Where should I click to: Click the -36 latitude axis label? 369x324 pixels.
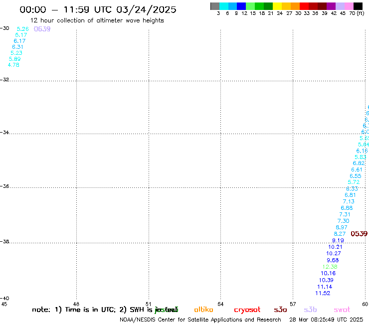point(4,186)
